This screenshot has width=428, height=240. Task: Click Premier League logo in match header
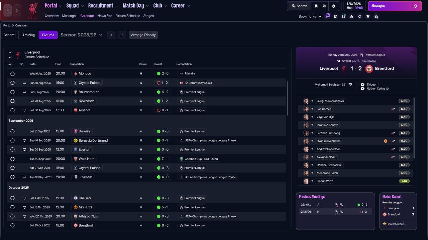(x=361, y=55)
